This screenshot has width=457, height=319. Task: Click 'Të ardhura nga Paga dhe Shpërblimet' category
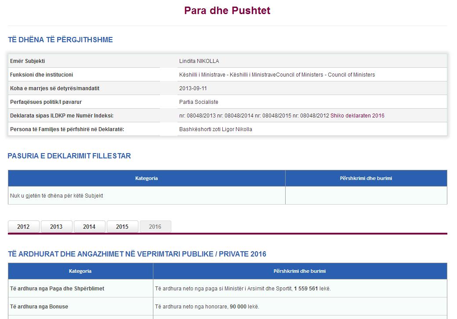point(57,289)
